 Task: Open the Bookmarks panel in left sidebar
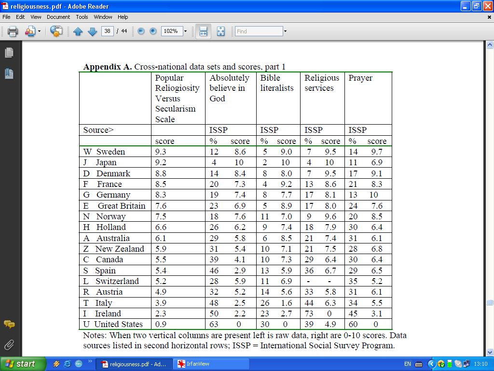pyautogui.click(x=9, y=73)
